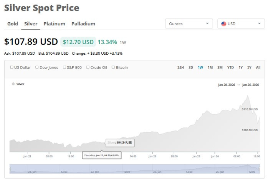
Task: Click the chart range navigator bar
Action: click(134, 169)
